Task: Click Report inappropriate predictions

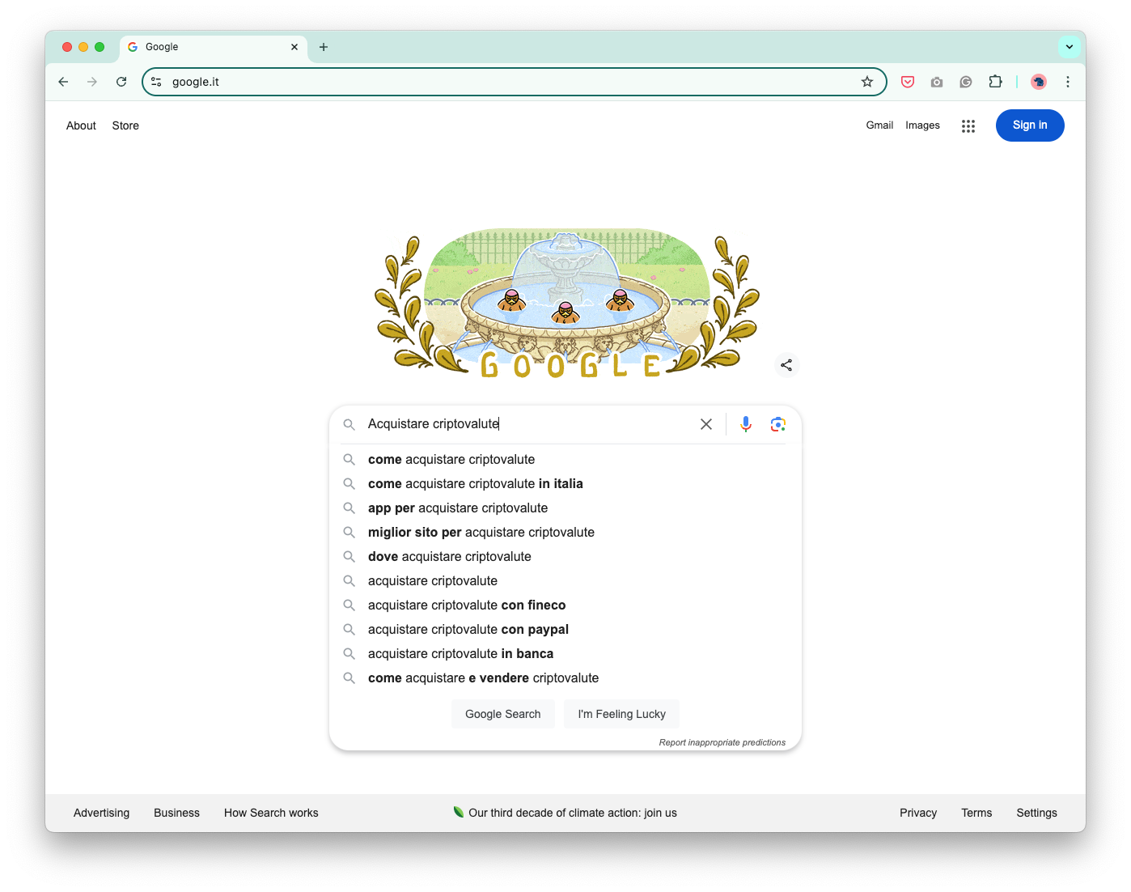Action: (x=722, y=741)
